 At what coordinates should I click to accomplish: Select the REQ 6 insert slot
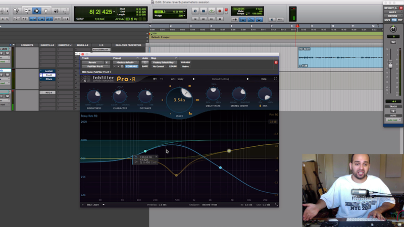click(x=48, y=92)
